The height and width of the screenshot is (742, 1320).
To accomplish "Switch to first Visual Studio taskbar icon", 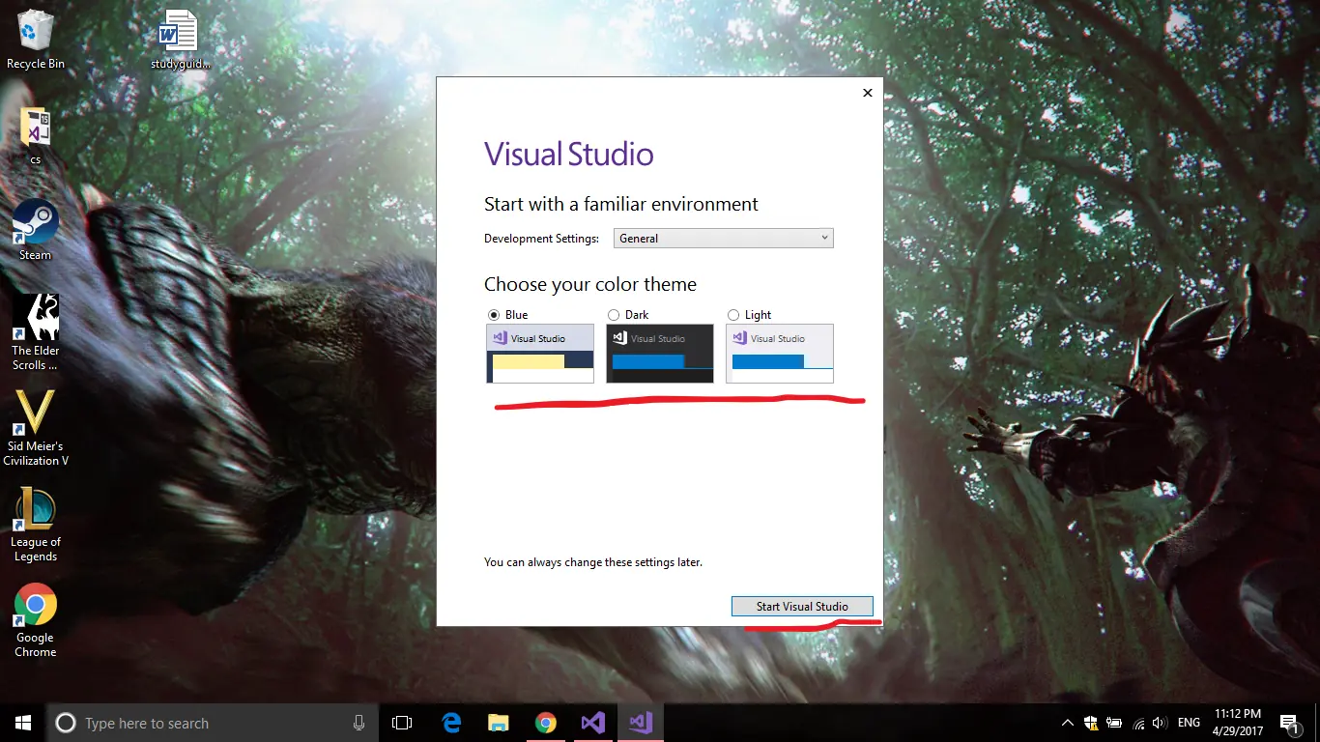I will coord(593,723).
